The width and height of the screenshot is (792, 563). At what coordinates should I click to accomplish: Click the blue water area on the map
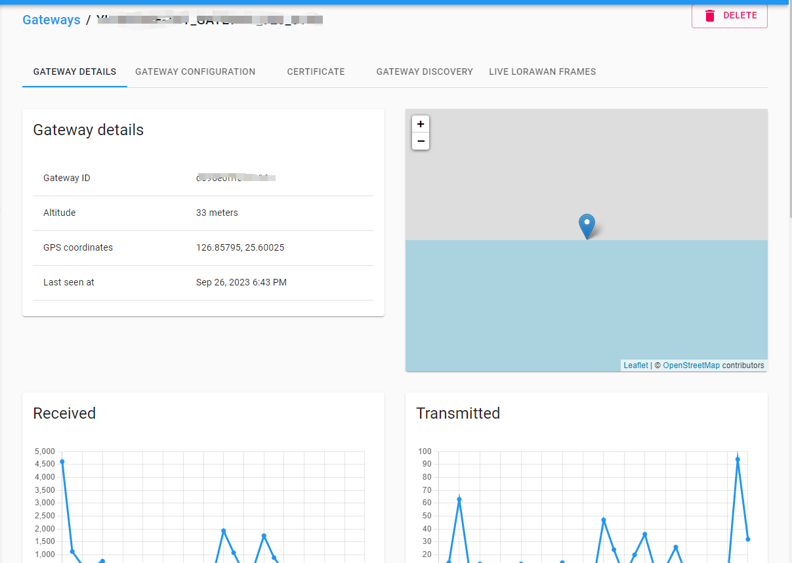[525, 302]
